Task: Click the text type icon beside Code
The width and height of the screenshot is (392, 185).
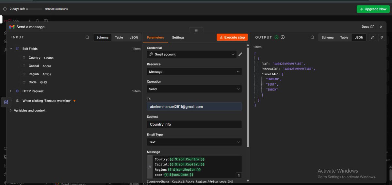Action: coord(24,82)
